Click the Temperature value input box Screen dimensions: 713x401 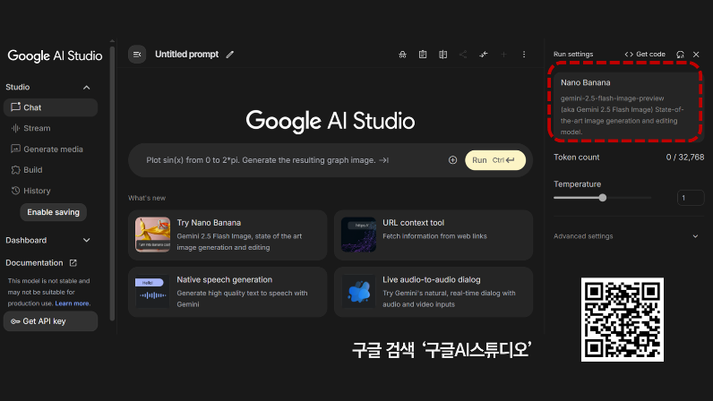691,198
